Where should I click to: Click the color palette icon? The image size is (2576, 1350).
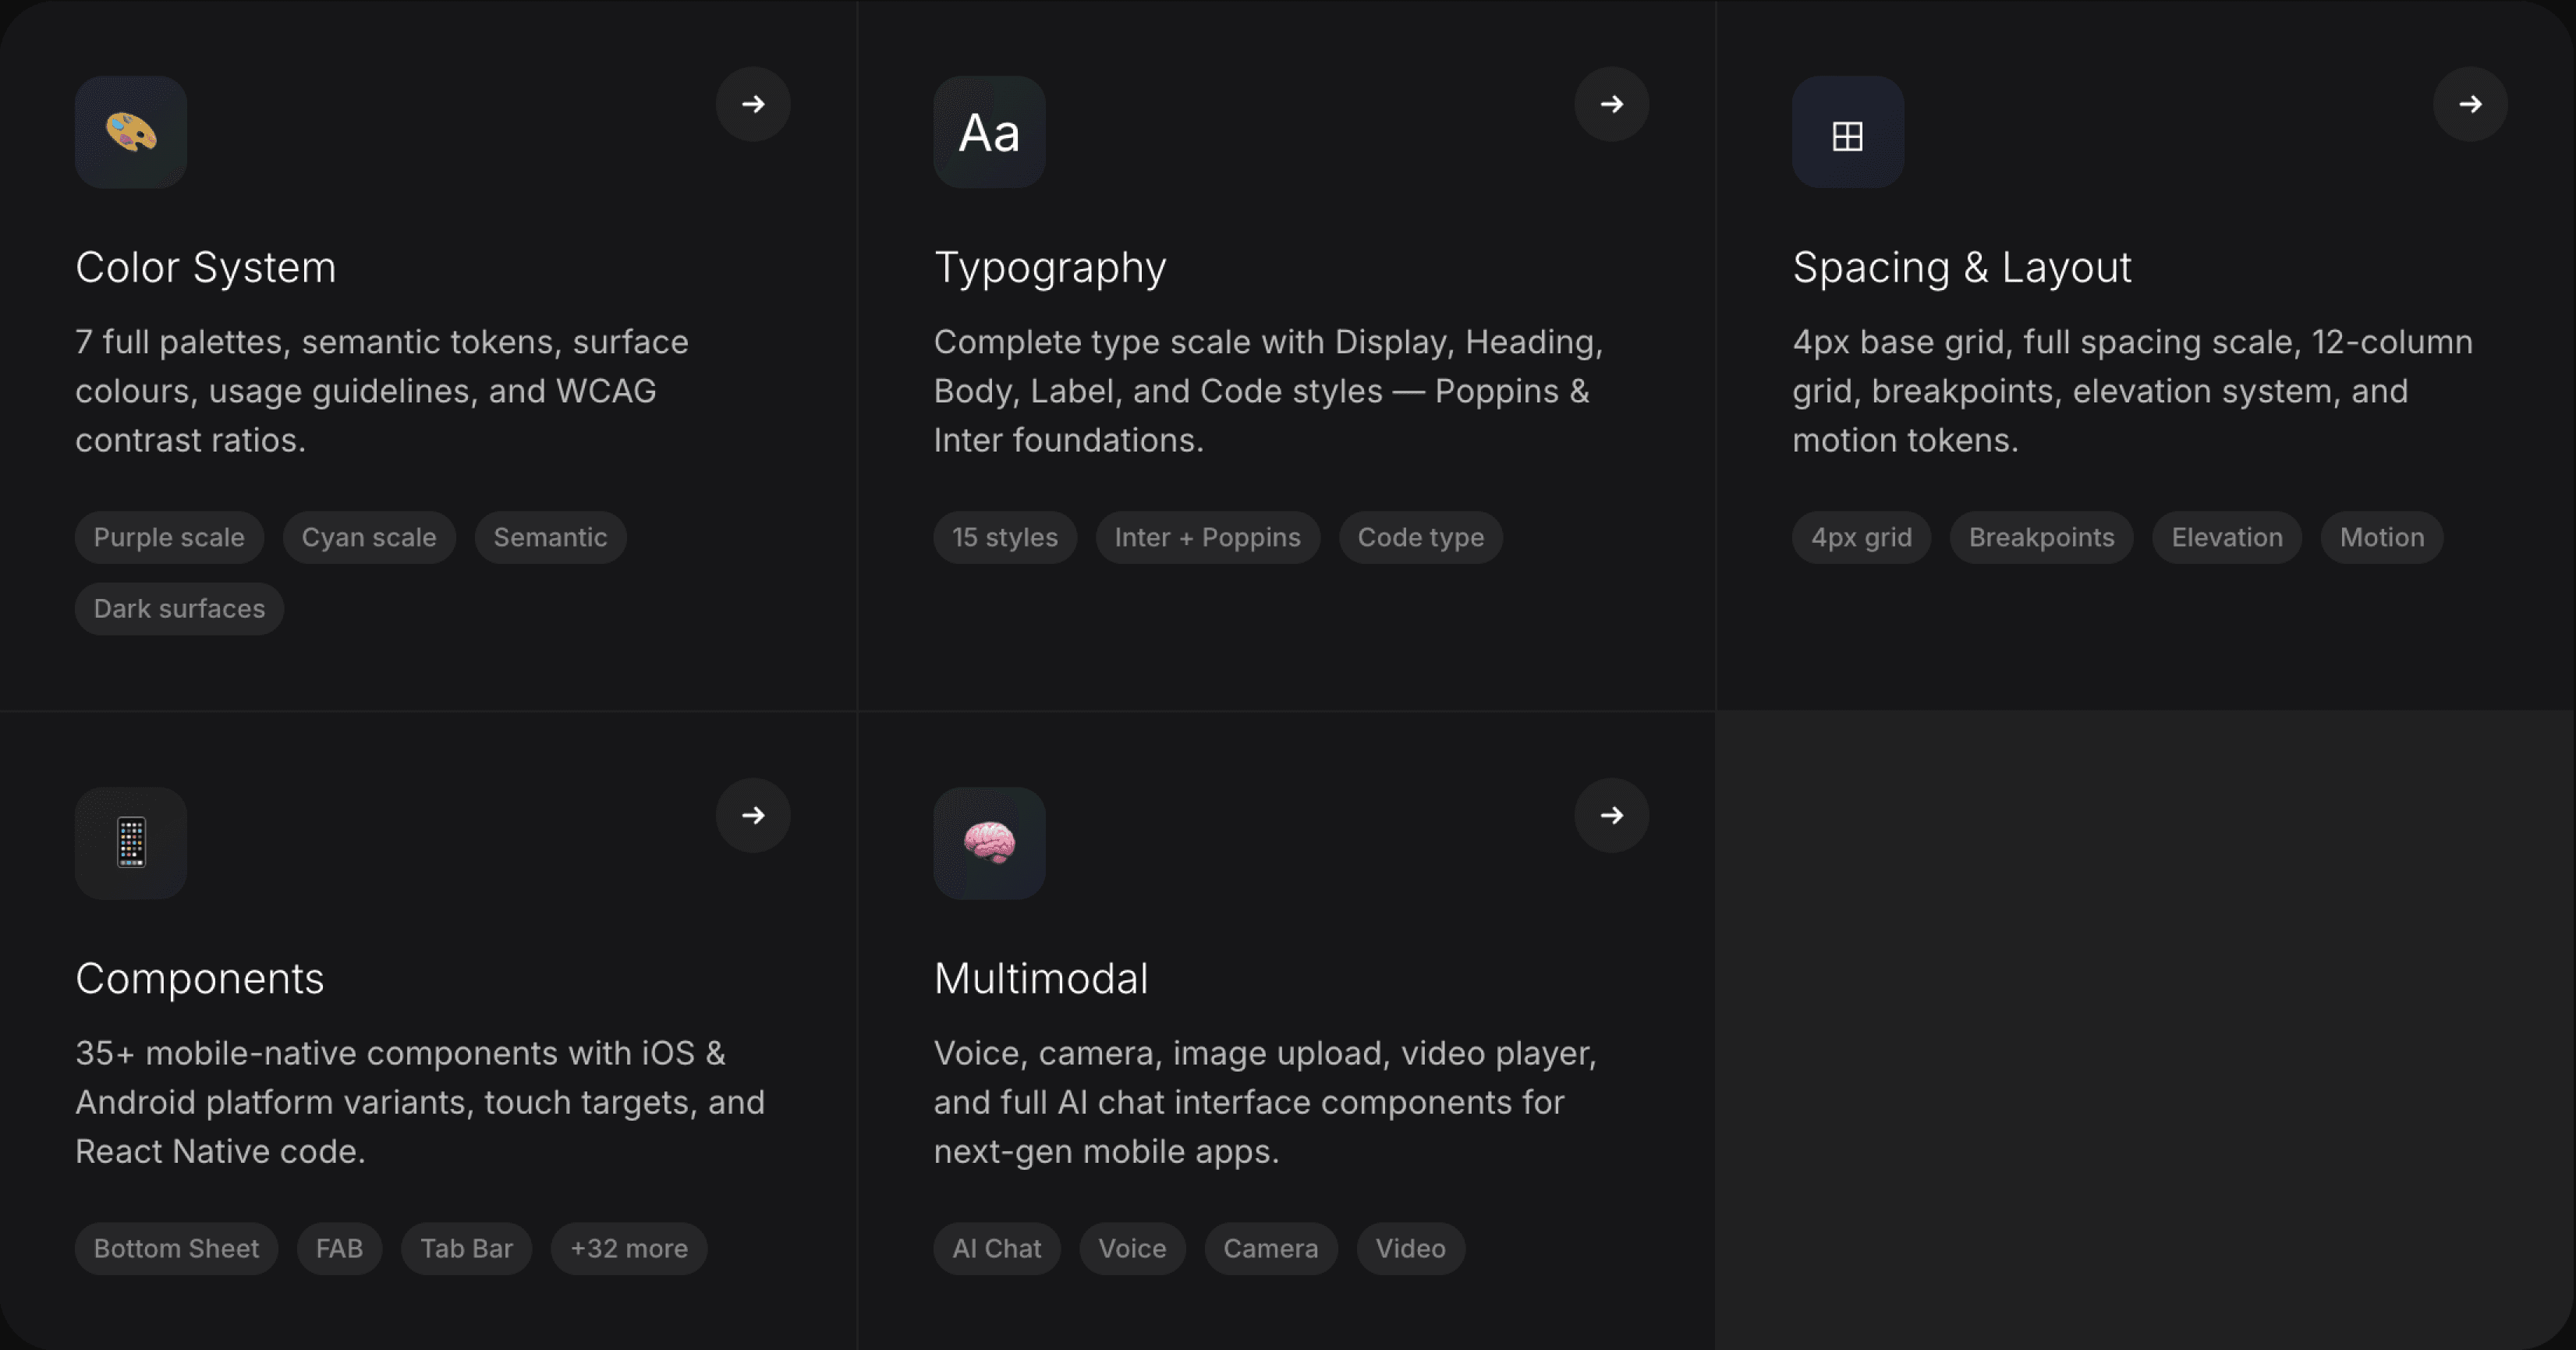[131, 132]
